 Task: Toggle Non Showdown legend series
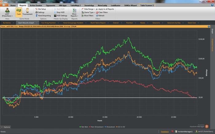(x=96, y=127)
